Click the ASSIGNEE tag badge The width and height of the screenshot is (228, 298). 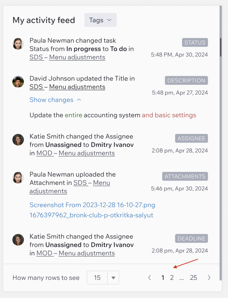[x=191, y=138]
